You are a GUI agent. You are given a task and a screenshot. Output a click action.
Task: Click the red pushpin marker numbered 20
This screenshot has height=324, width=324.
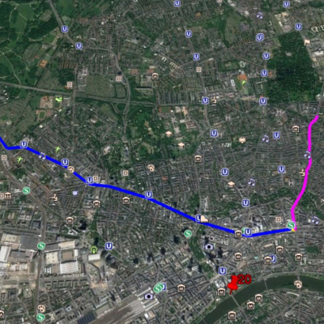pyautogui.click(x=232, y=284)
